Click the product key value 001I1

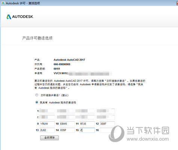pyautogui.click(x=57, y=69)
